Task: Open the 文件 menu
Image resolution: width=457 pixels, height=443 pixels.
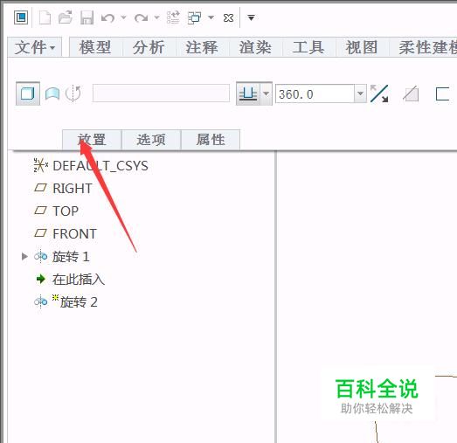Action: pos(35,47)
